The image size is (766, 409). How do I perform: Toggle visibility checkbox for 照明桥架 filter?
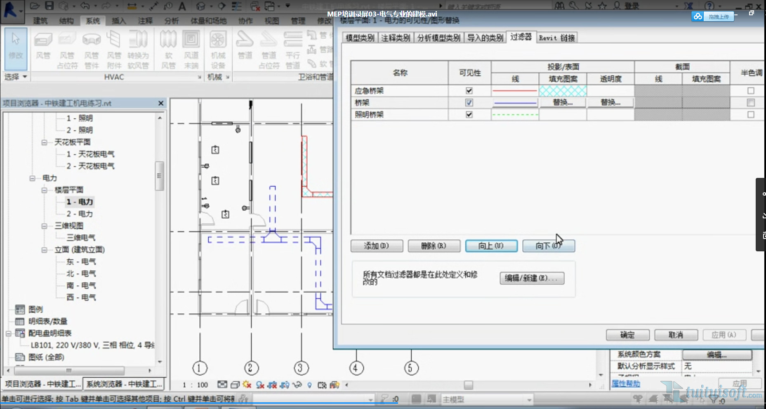[x=469, y=115]
